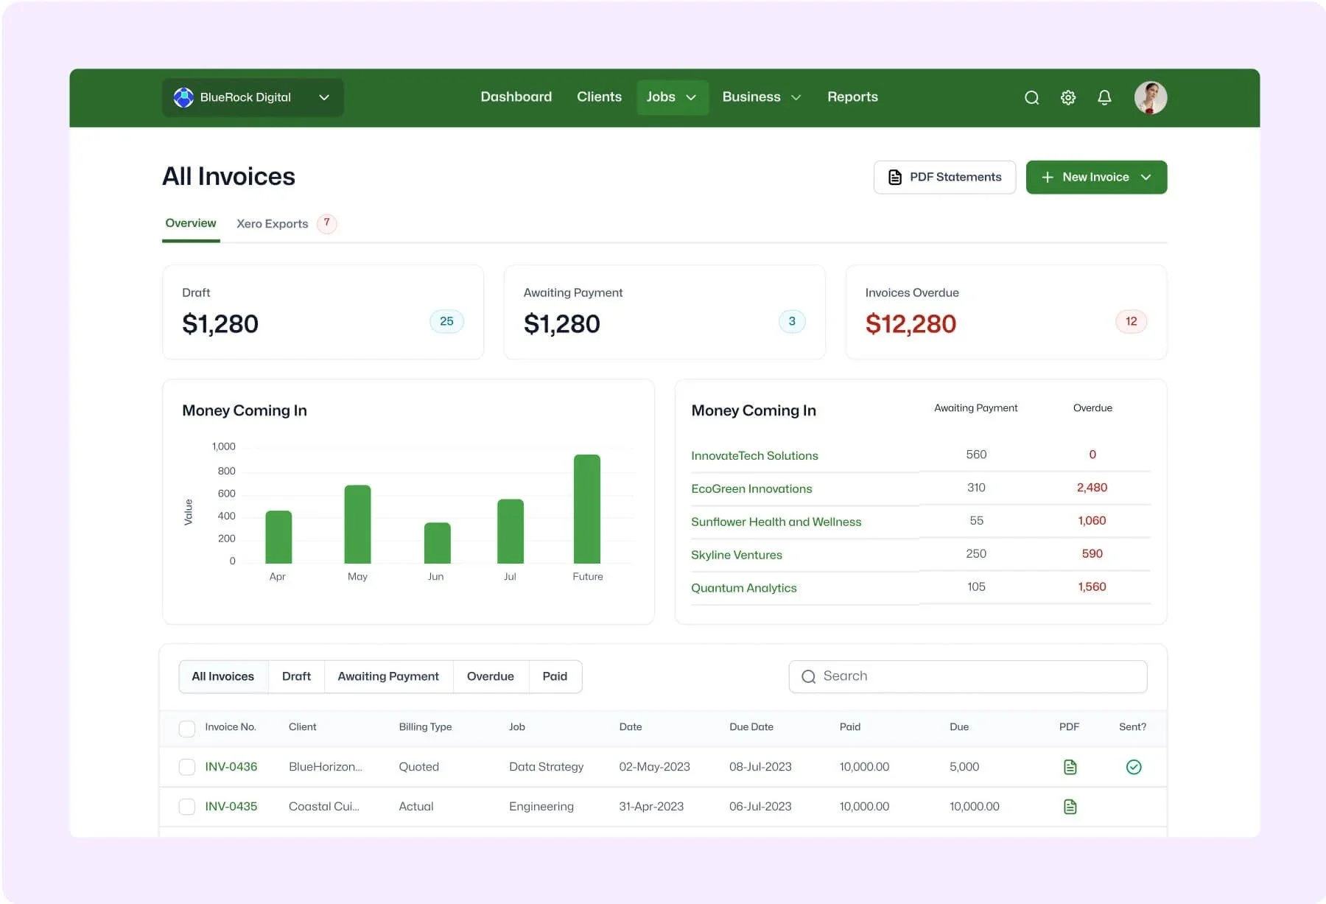Click the user profile avatar
1326x904 pixels.
point(1150,97)
